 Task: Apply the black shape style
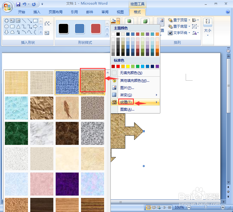click(x=63, y=29)
